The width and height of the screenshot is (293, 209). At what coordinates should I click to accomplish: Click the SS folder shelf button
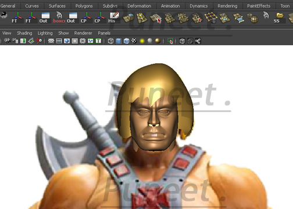click(279, 17)
